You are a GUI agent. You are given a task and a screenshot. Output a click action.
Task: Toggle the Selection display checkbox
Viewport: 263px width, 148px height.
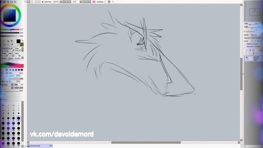pyautogui.click(x=43, y=2)
